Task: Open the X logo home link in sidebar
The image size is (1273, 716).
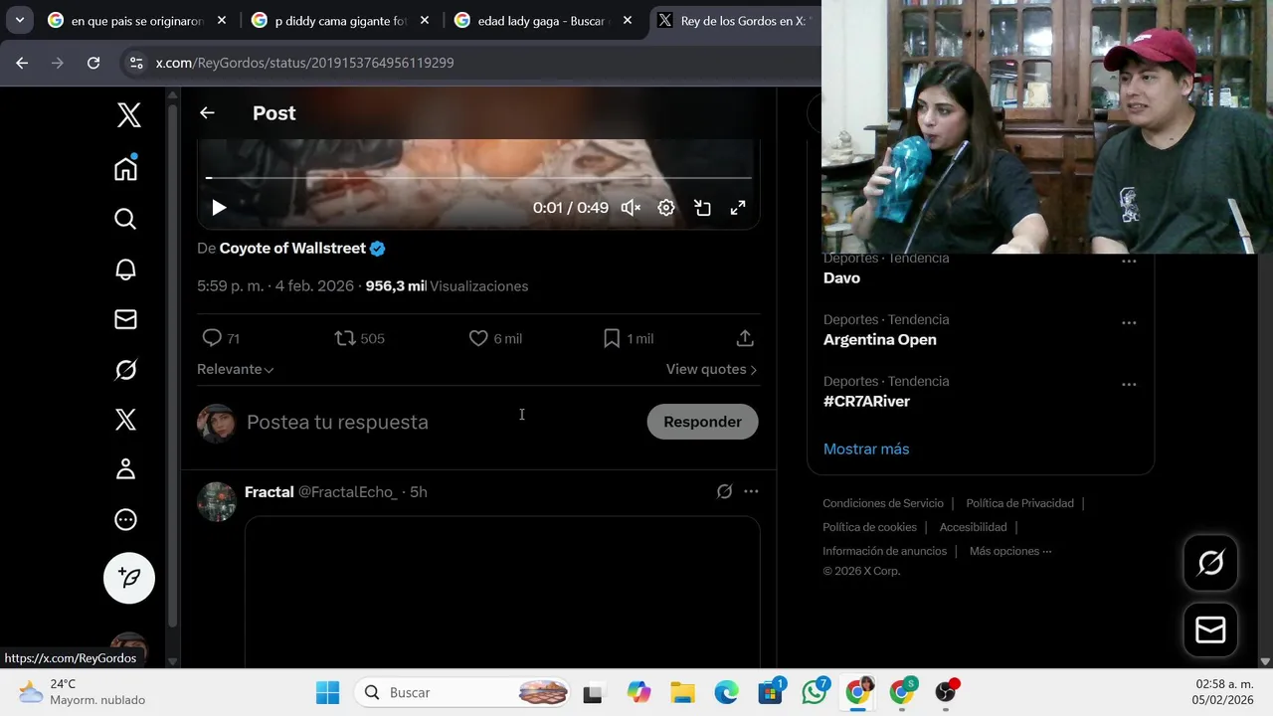Action: (128, 115)
